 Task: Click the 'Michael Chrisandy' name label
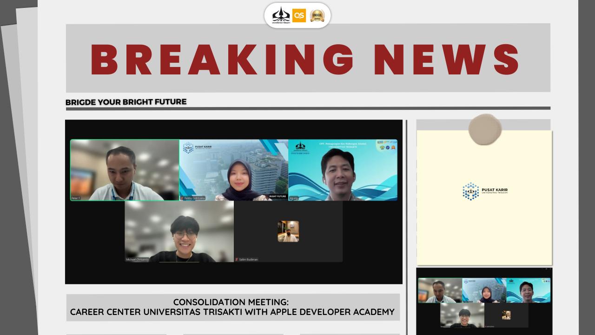pyautogui.click(x=137, y=259)
